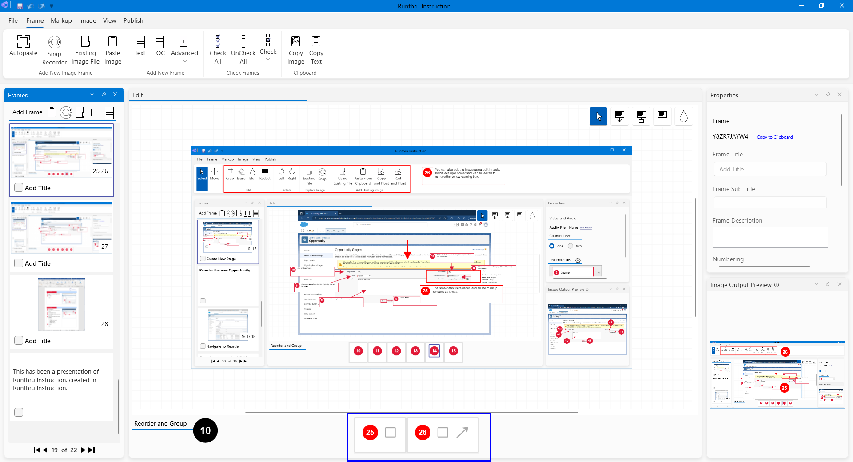The width and height of the screenshot is (853, 462).
Task: Open the Publish ribbon tab
Action: click(x=133, y=20)
